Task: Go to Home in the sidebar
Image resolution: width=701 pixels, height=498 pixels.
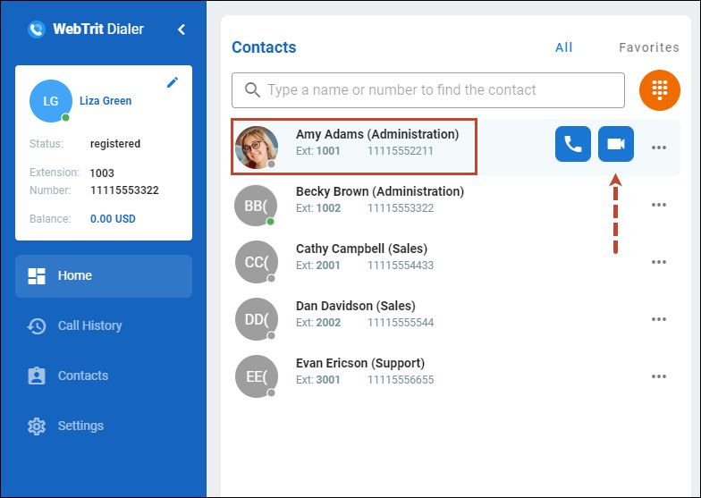Action: point(104,275)
